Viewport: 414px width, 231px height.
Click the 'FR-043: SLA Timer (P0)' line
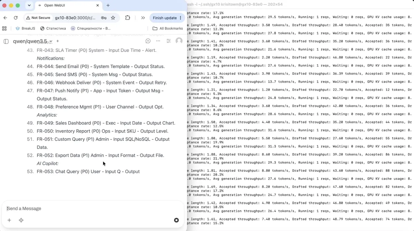97,50
